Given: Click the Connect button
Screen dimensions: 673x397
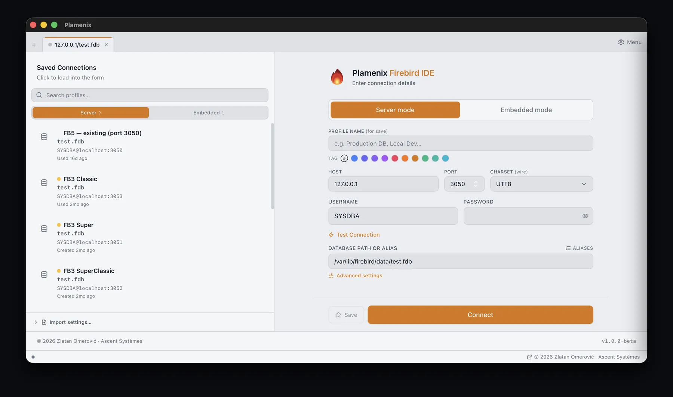Looking at the screenshot, I should coord(480,315).
